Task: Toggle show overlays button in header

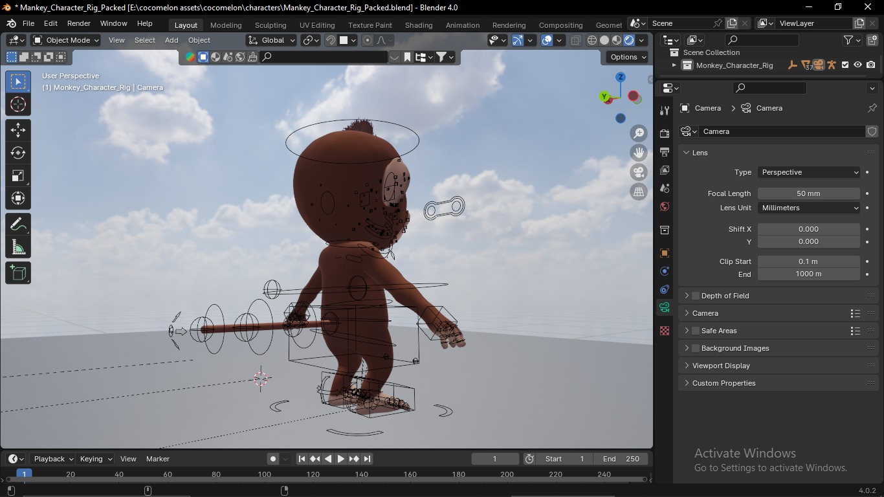Action: pos(547,40)
